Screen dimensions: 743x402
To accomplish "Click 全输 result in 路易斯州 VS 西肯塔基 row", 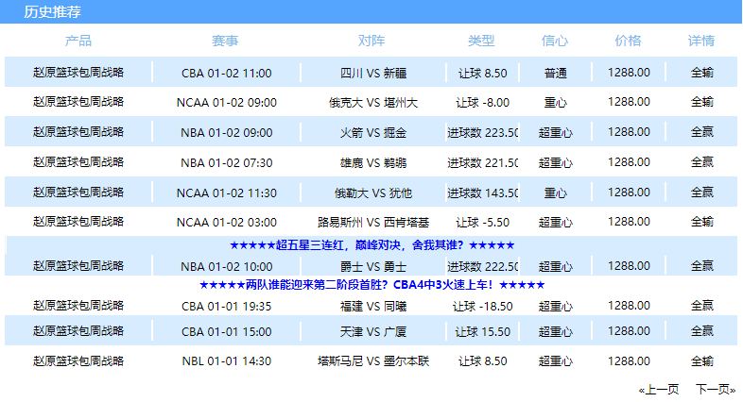I will click(x=702, y=222).
